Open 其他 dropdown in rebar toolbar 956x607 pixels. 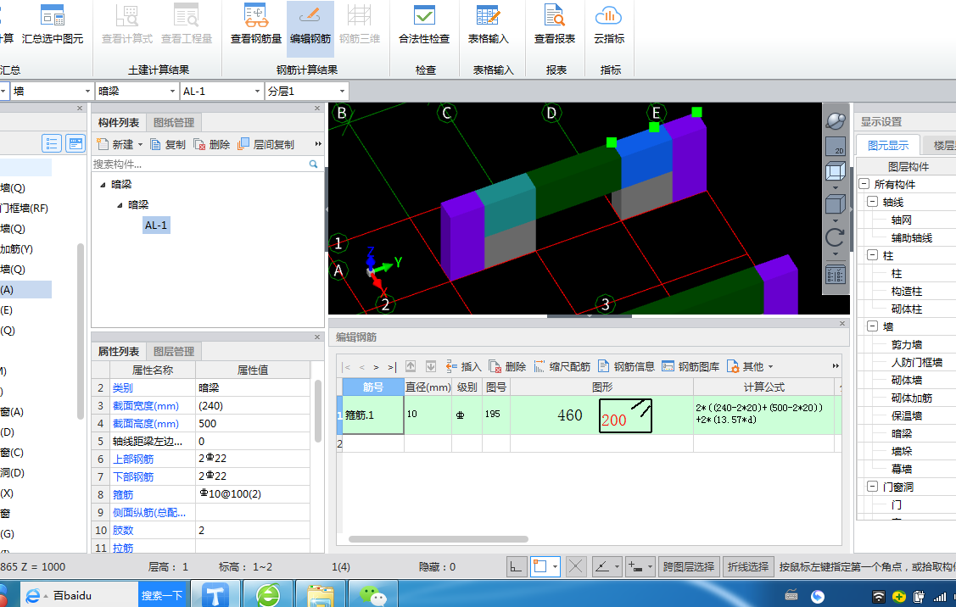tap(750, 366)
